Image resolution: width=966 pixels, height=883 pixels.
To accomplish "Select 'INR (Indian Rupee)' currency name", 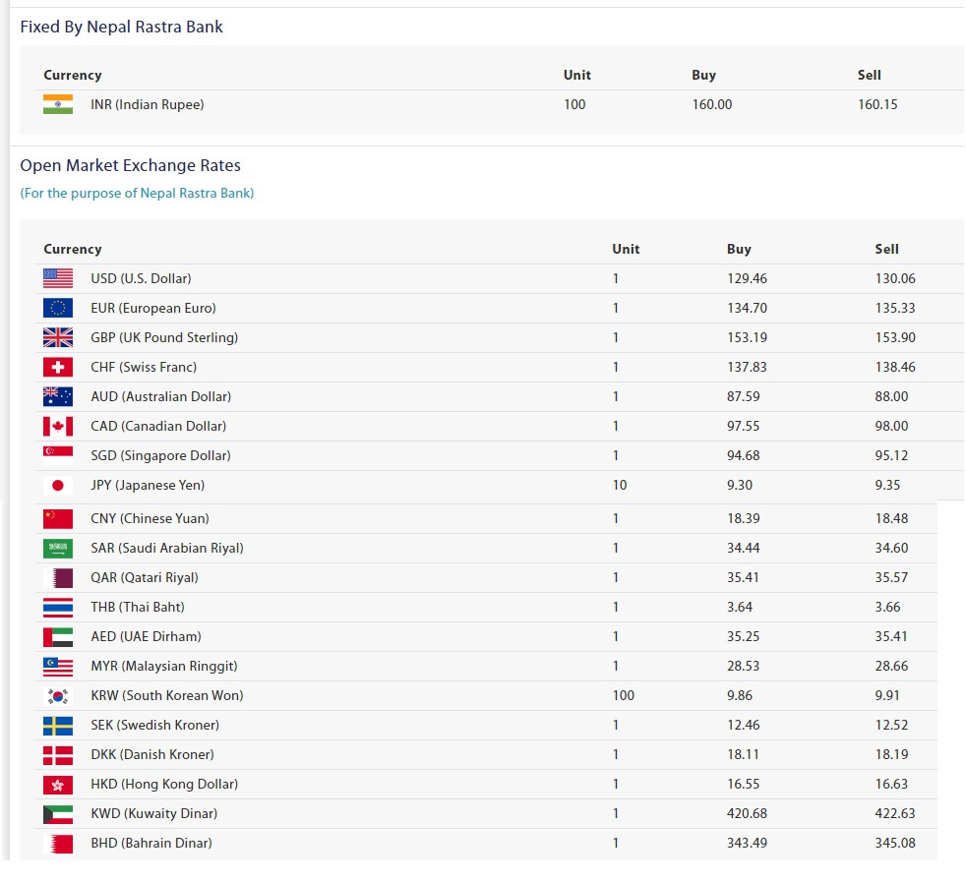I will 148,104.
